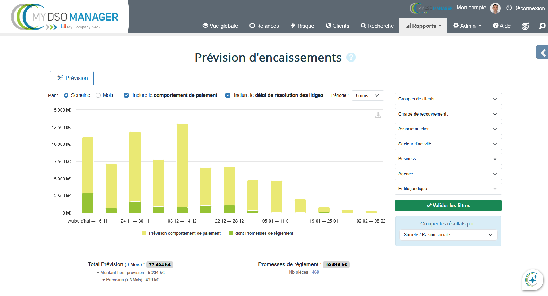
Task: Switch to the Prévision tab
Action: 72,78
